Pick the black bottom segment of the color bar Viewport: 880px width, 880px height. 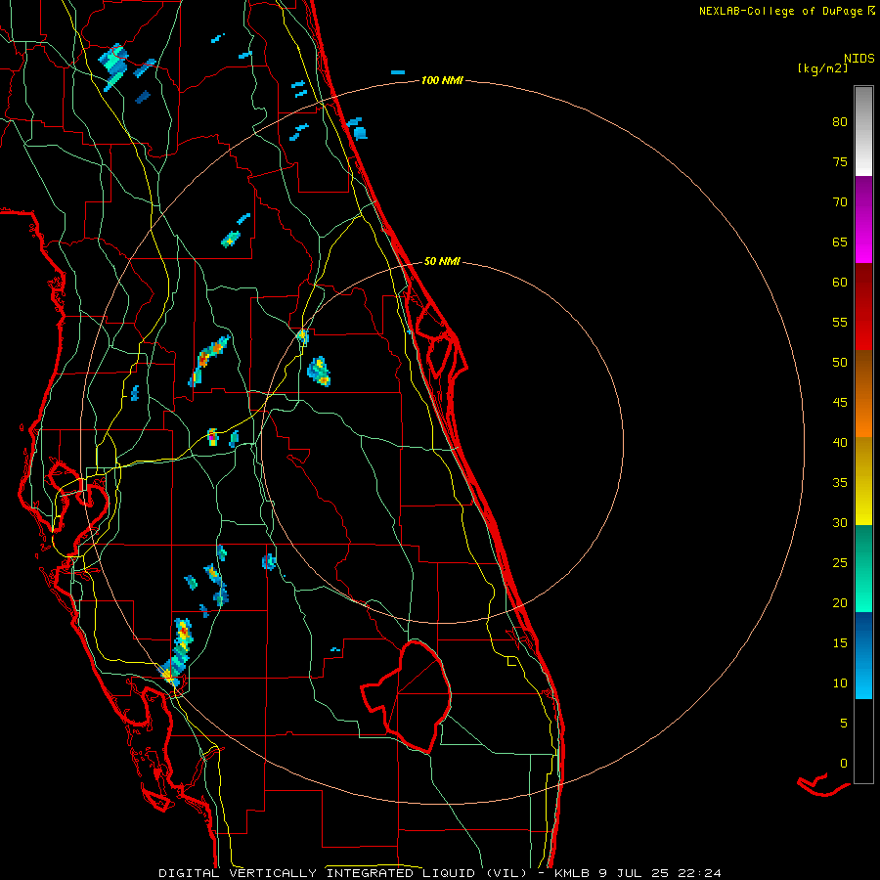(863, 741)
